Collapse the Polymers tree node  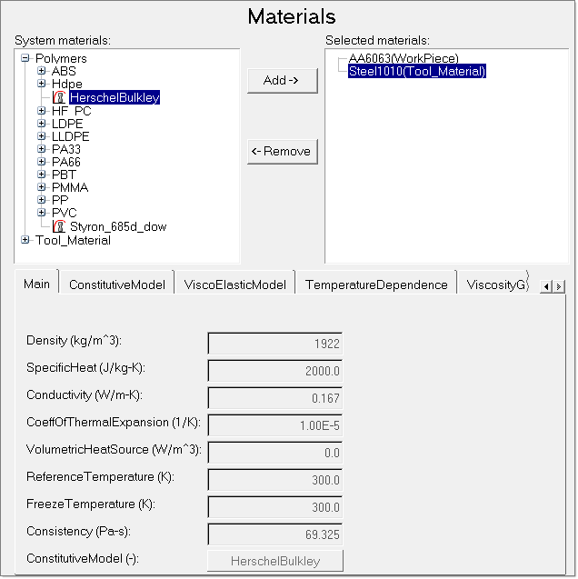[25, 58]
